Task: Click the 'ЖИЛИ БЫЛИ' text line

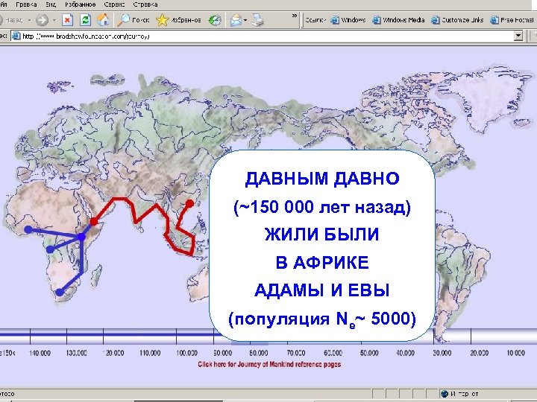Action: click(322, 234)
